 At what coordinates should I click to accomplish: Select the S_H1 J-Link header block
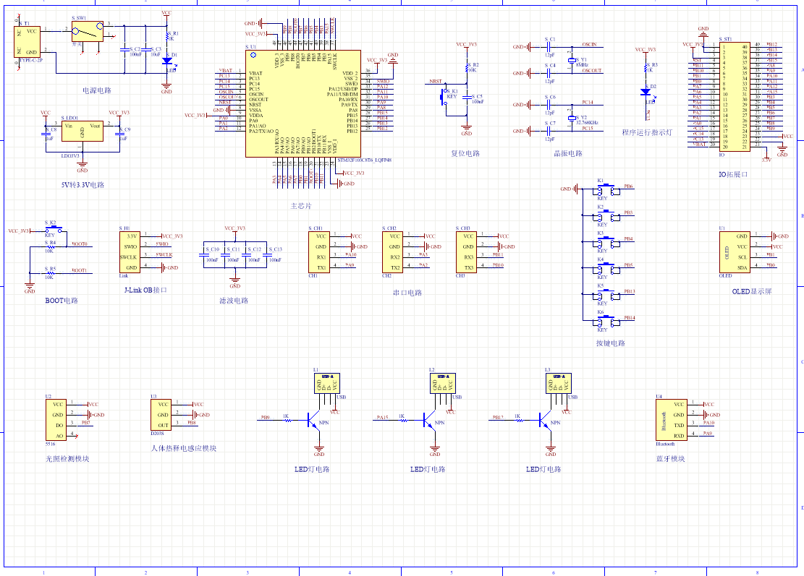point(130,252)
